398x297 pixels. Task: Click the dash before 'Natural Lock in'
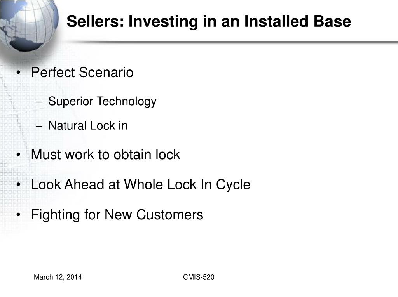pyautogui.click(x=39, y=126)
